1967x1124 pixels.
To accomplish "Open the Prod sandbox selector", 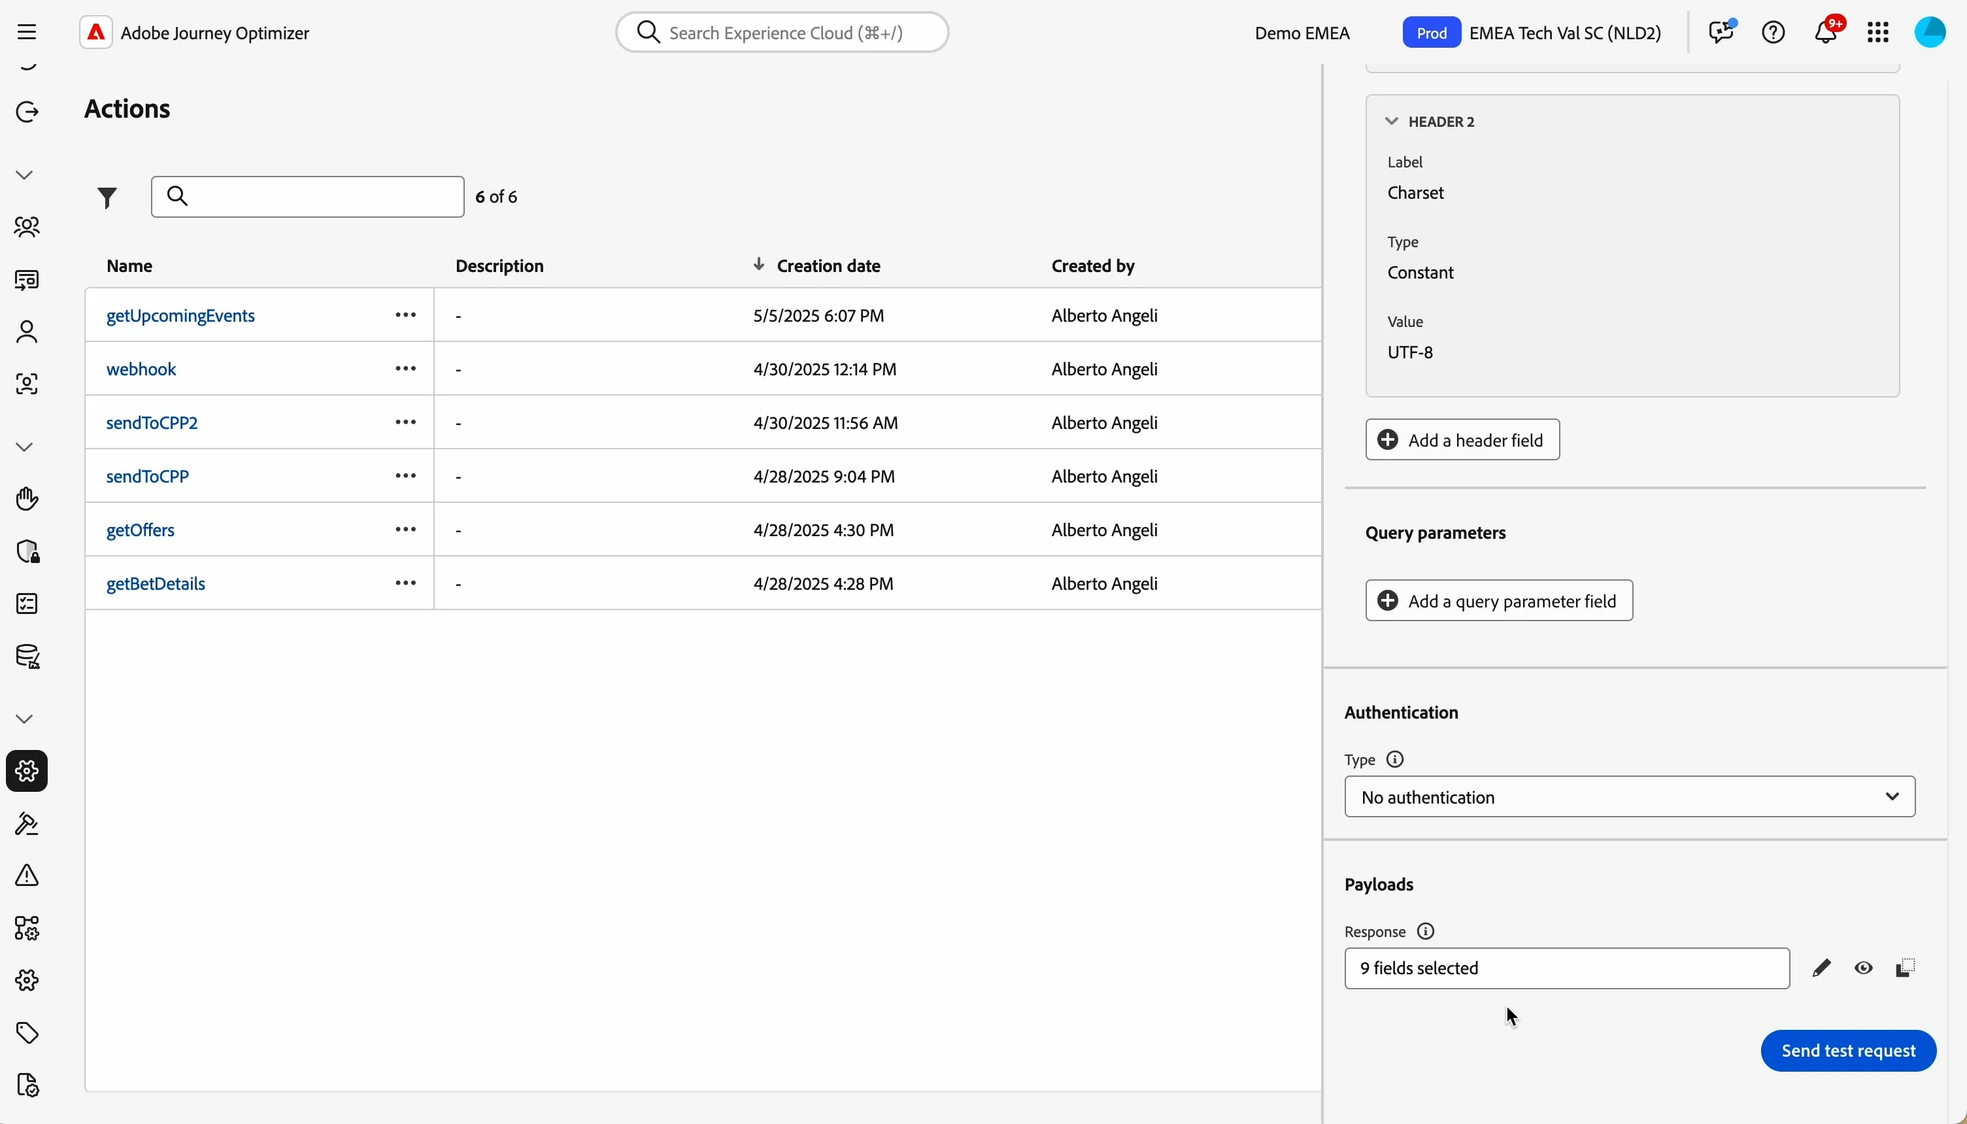I will 1432,33.
